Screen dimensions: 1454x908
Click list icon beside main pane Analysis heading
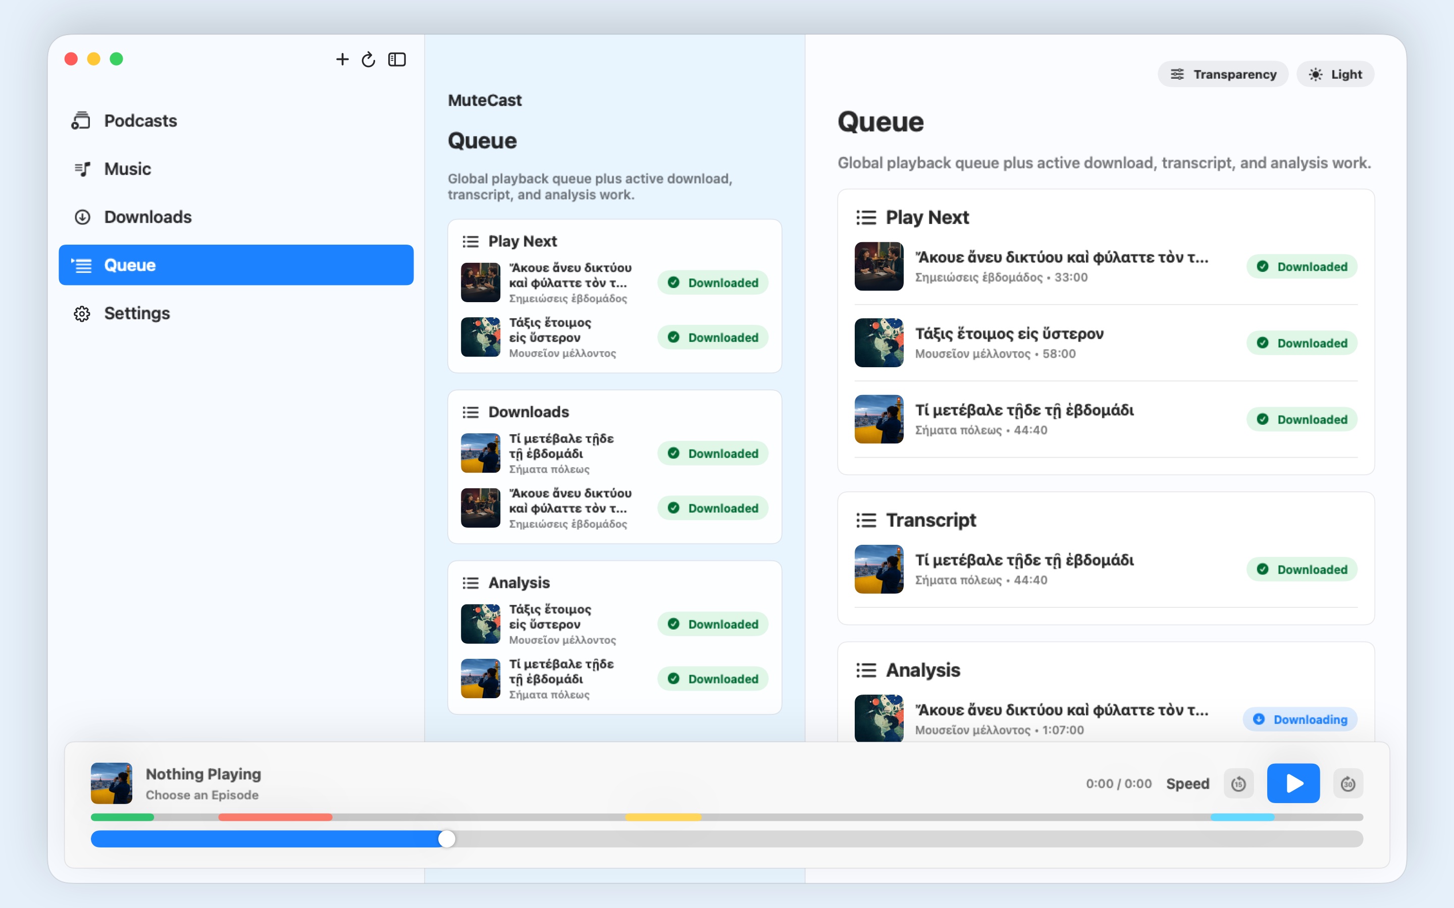(x=866, y=669)
